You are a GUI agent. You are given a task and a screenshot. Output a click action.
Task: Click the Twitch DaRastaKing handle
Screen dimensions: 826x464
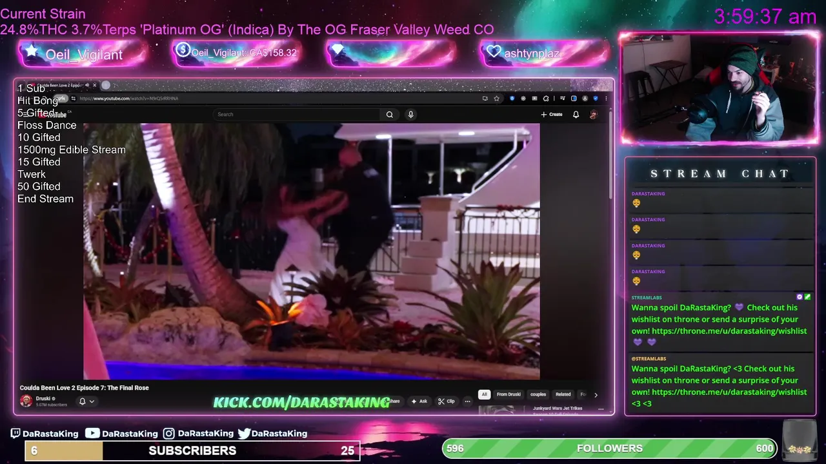45,434
